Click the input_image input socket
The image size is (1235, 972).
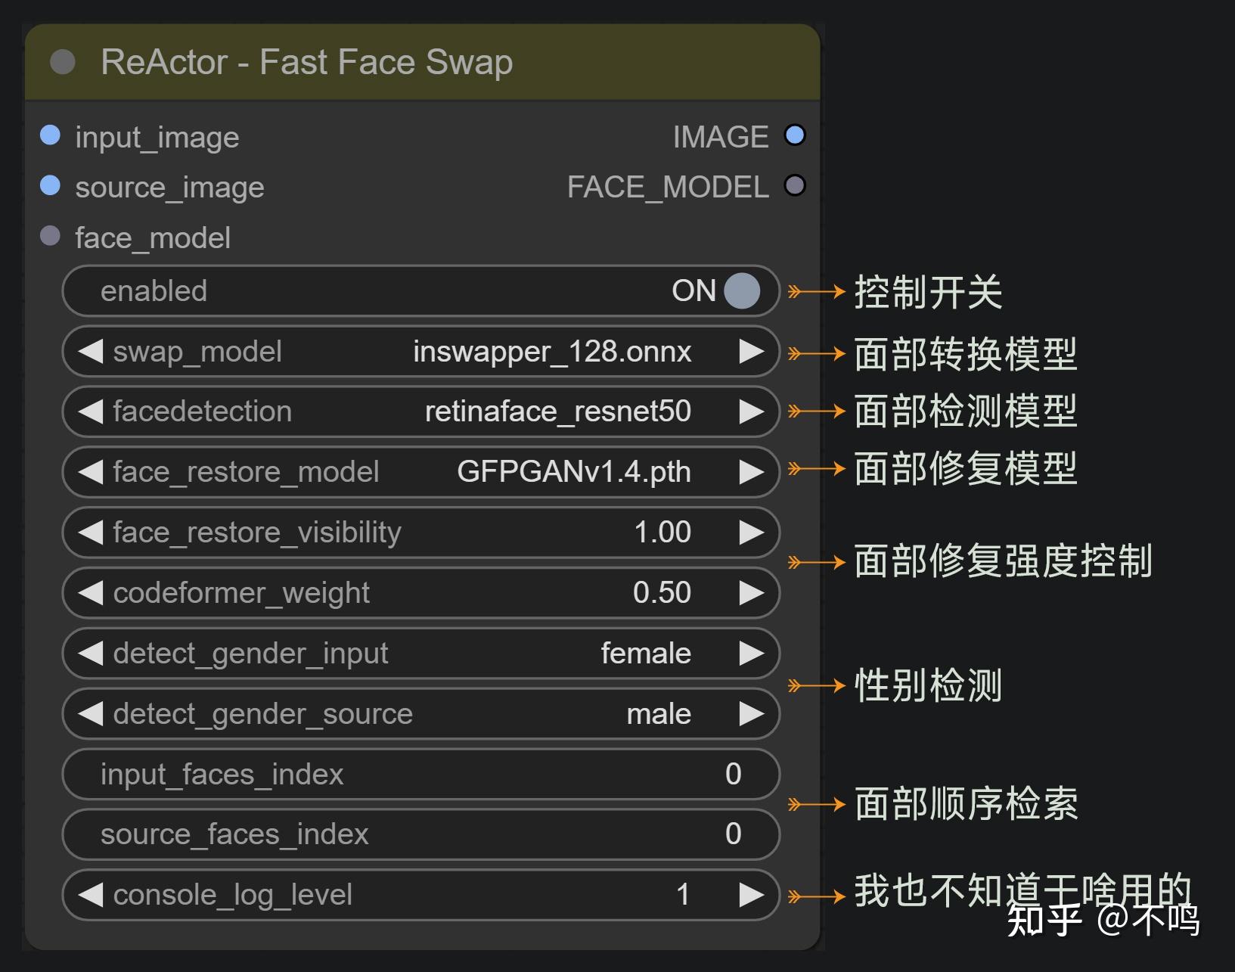[x=50, y=135]
